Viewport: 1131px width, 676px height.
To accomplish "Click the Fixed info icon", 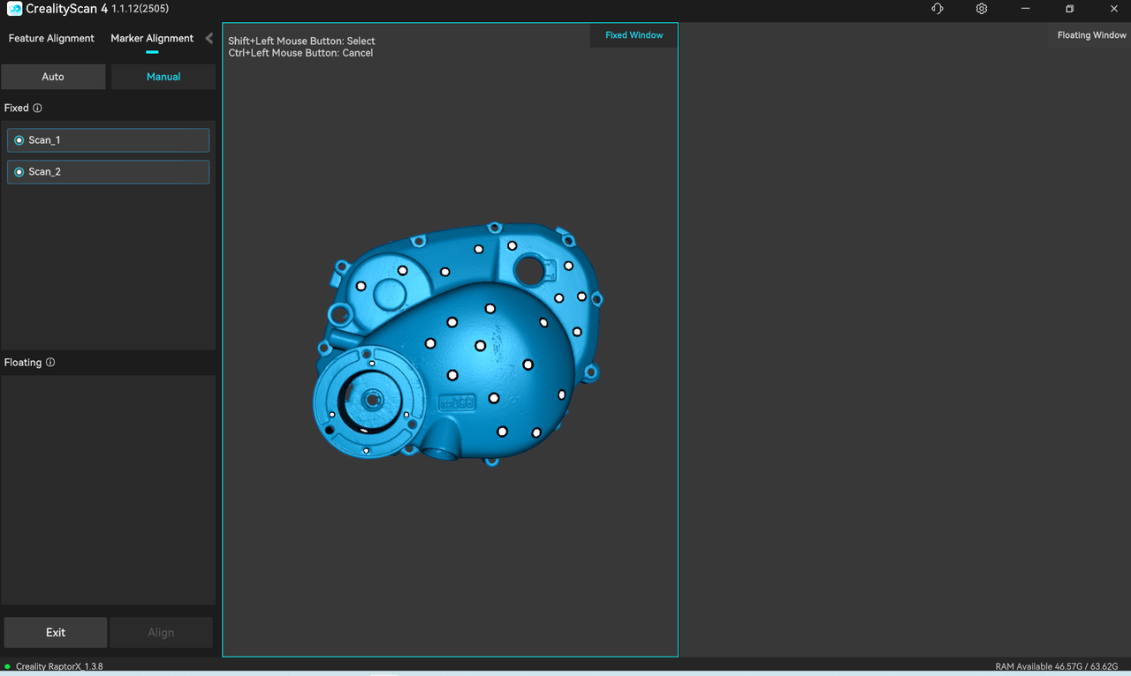I will [37, 109].
